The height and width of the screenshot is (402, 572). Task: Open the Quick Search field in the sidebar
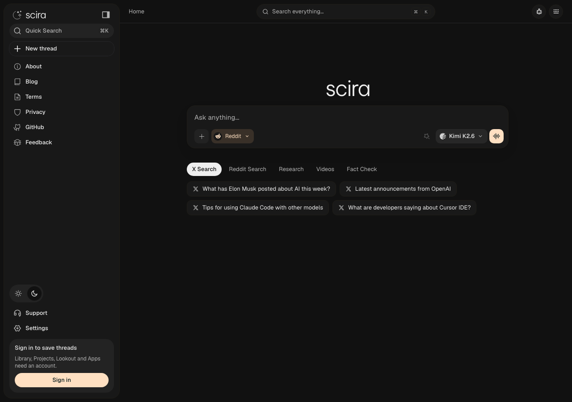point(62,31)
